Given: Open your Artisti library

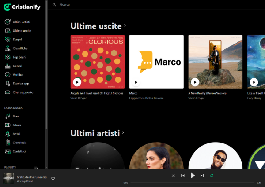Looking at the screenshot, I should tap(16, 134).
